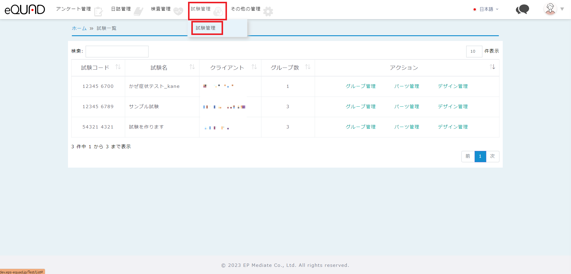Open the アンケート管理 menu
Viewport: 571px width, 274px height.
(x=74, y=9)
